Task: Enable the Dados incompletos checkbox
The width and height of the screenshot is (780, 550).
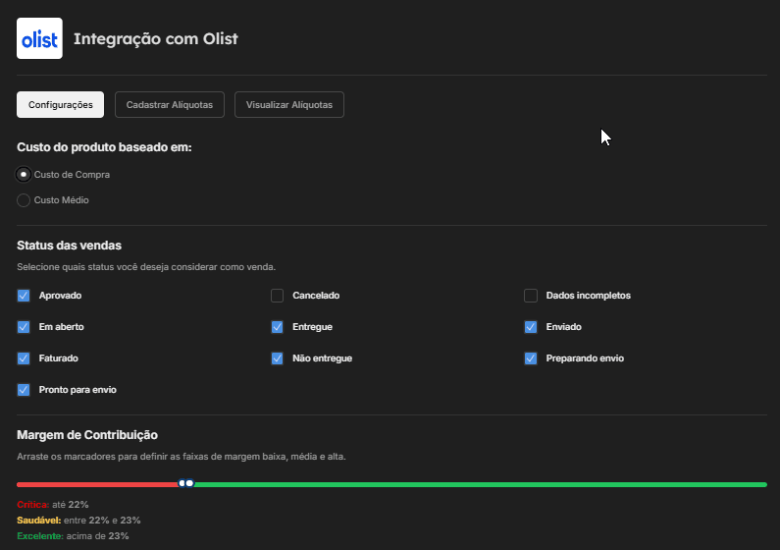Action: (x=531, y=296)
